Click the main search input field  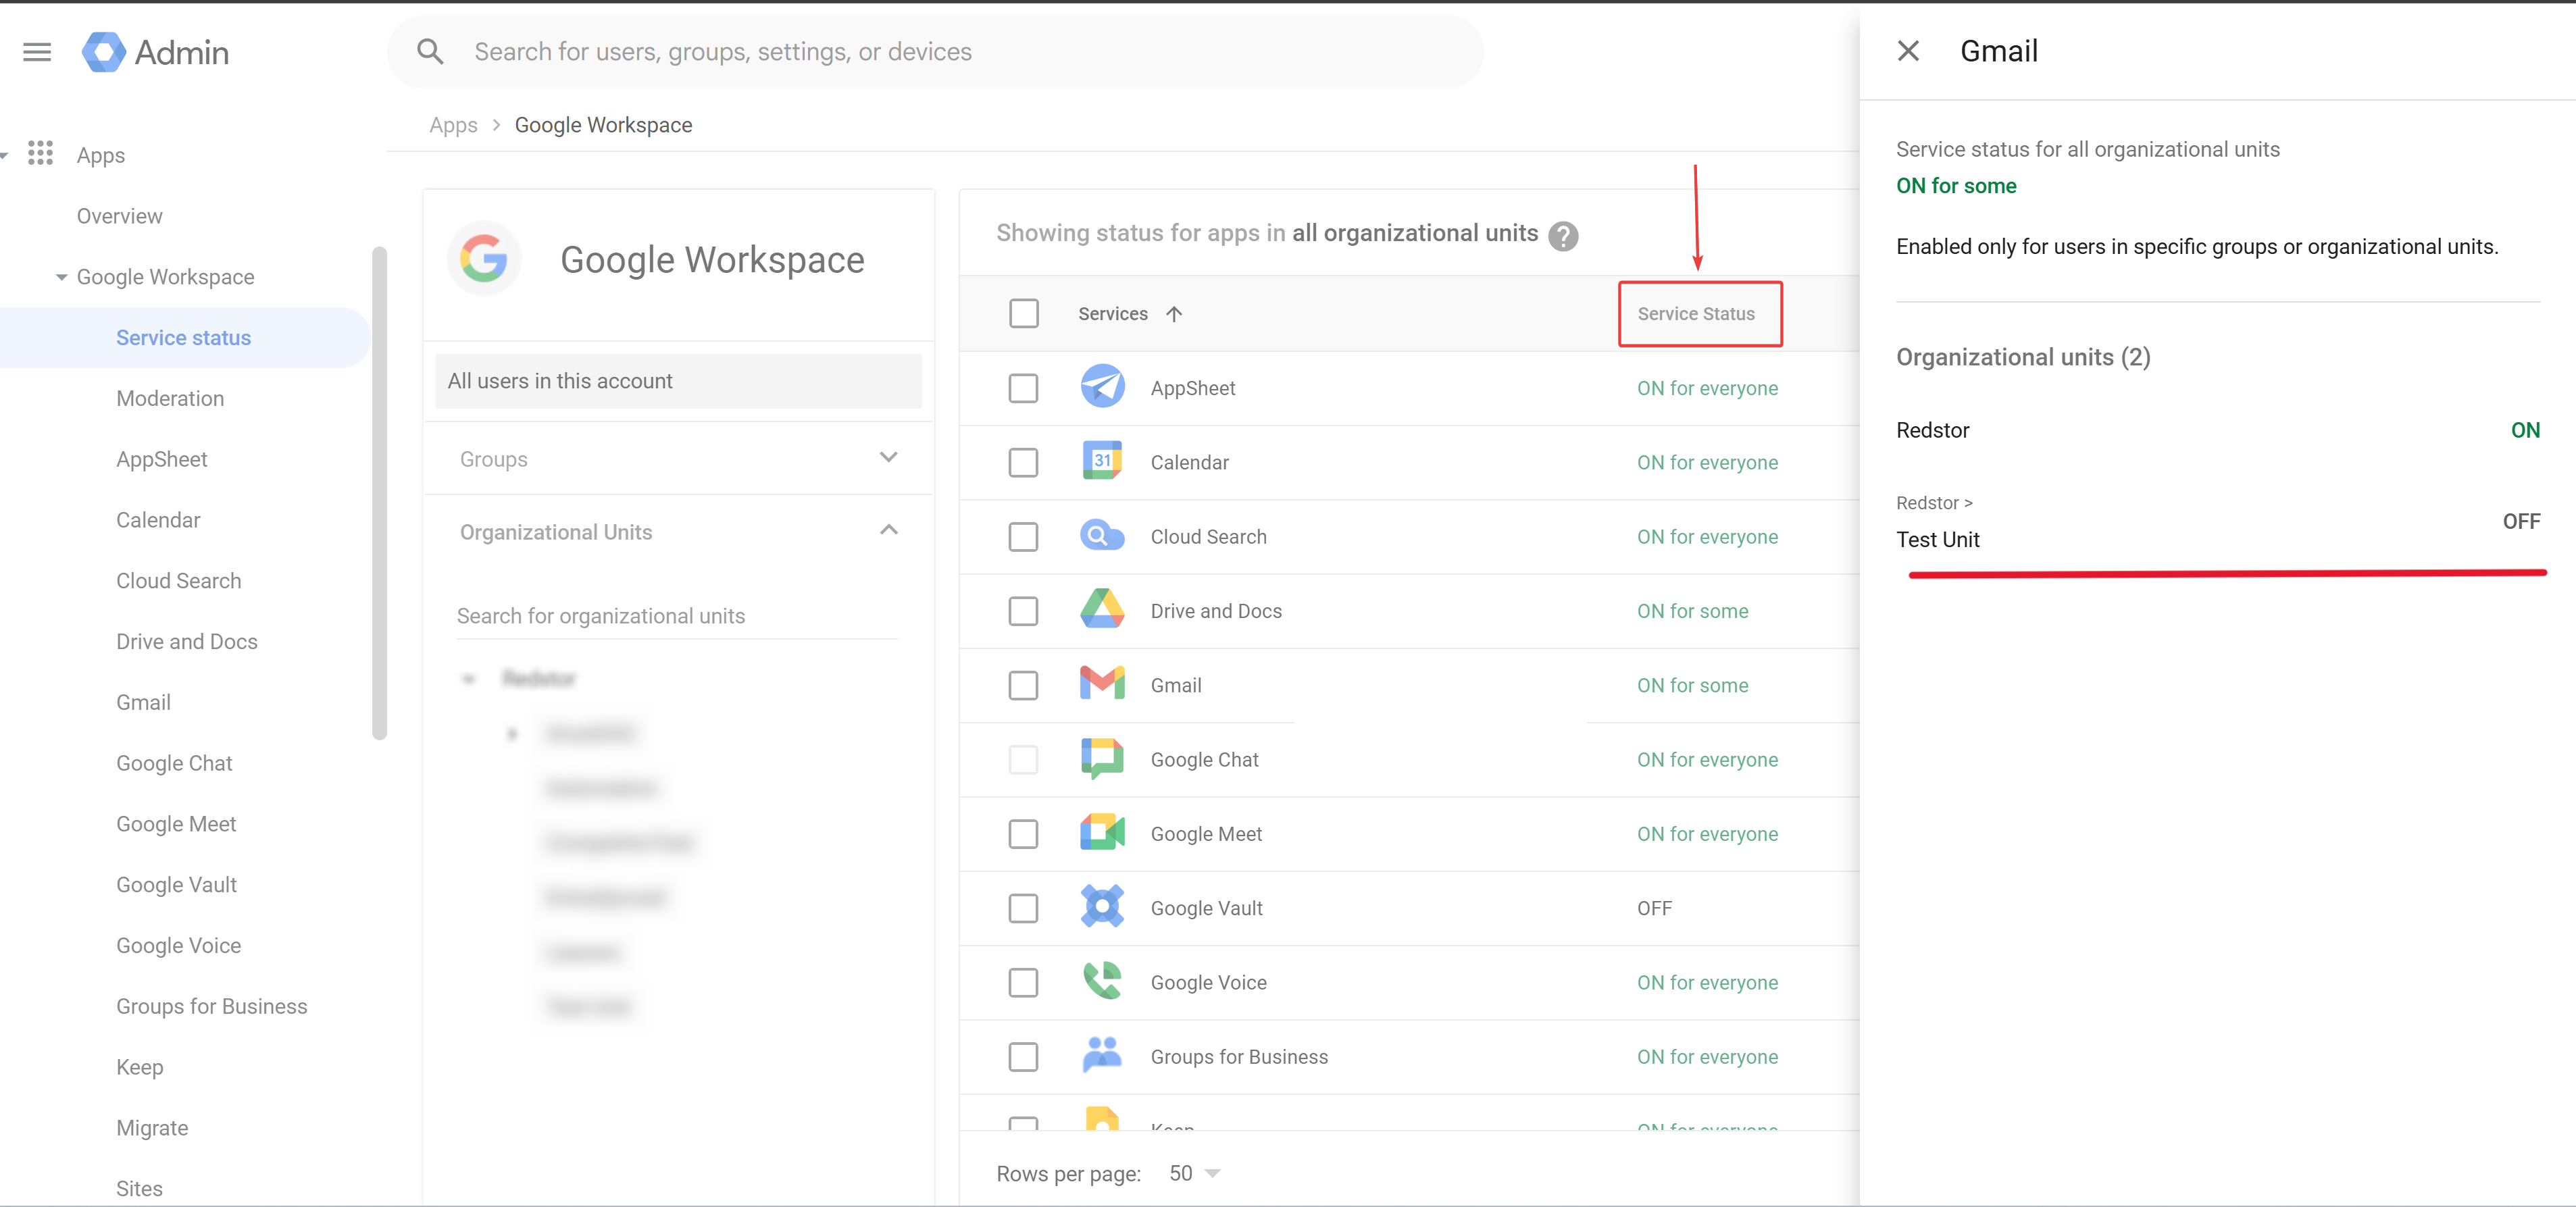pos(935,52)
